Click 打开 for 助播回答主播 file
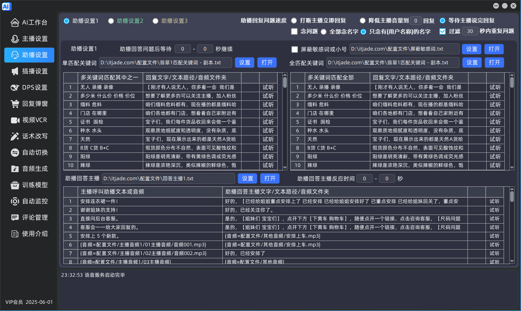This screenshot has width=521, height=311. [x=270, y=178]
